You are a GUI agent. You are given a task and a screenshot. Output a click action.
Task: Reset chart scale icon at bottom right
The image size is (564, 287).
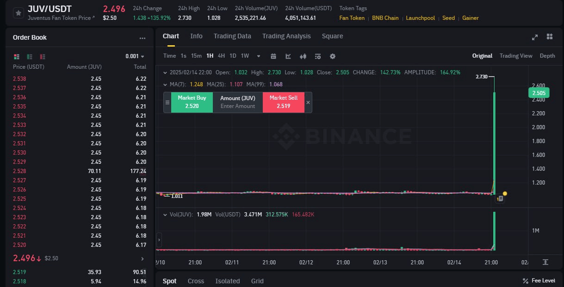click(545, 262)
